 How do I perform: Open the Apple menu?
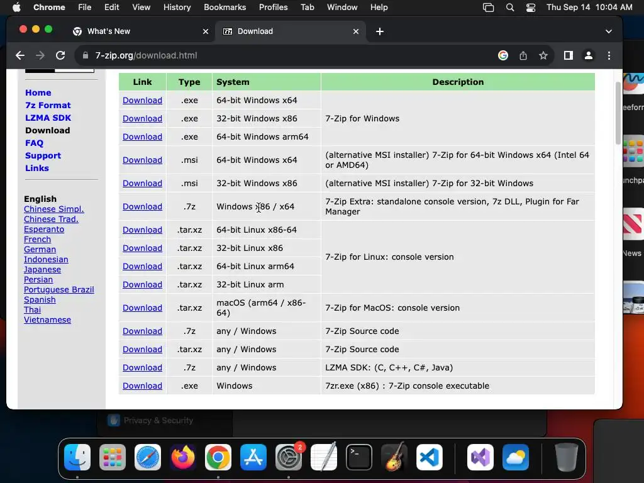tap(16, 7)
